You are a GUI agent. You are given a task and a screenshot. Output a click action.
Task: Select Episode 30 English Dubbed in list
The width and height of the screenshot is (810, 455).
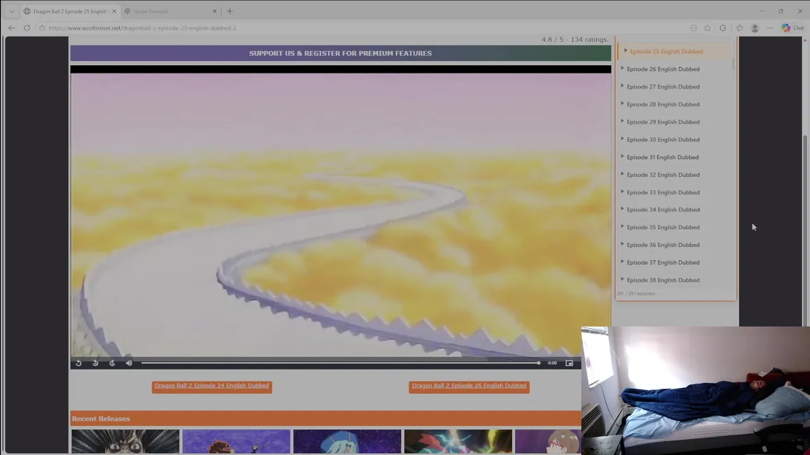[663, 140]
